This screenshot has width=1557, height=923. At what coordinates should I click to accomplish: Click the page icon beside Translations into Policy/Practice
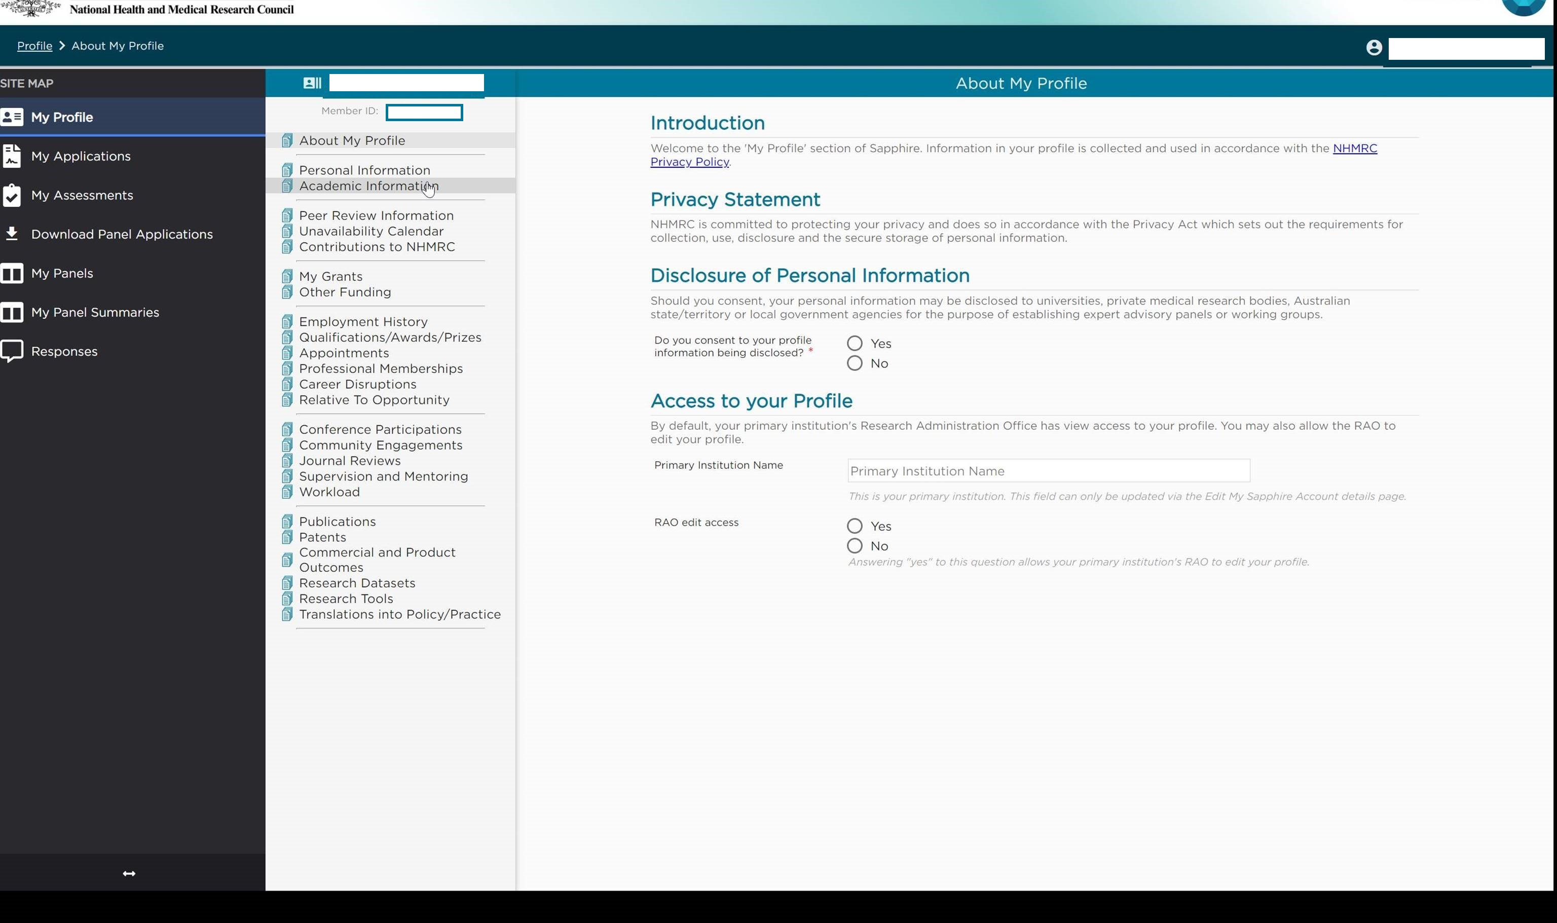287,614
